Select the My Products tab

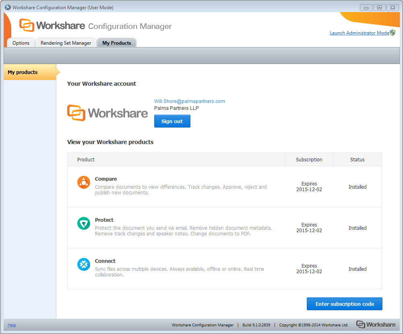pyautogui.click(x=117, y=43)
